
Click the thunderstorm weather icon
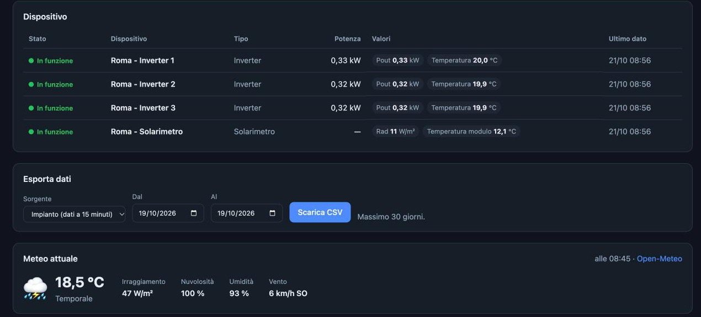click(35, 288)
